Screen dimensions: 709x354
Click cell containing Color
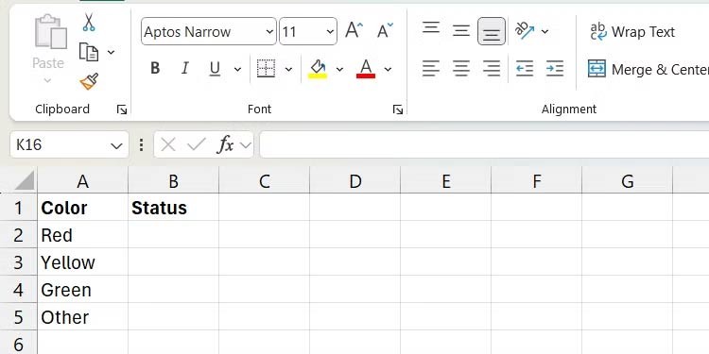(x=83, y=208)
